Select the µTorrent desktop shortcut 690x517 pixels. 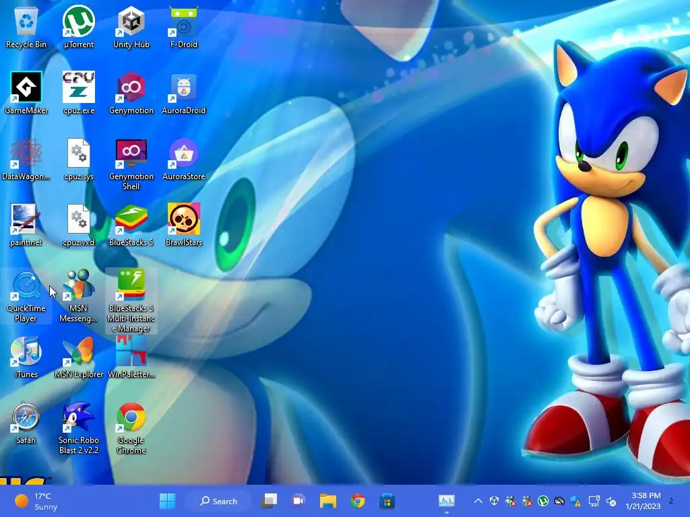click(x=79, y=27)
